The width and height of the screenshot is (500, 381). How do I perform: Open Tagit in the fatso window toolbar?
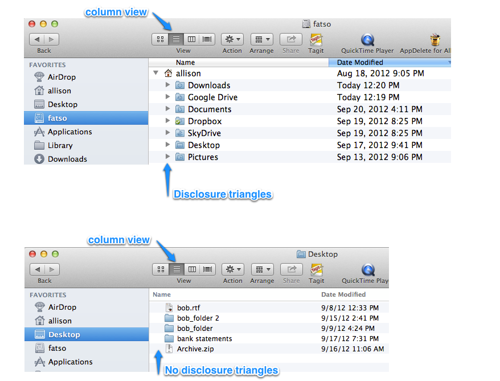(316, 40)
